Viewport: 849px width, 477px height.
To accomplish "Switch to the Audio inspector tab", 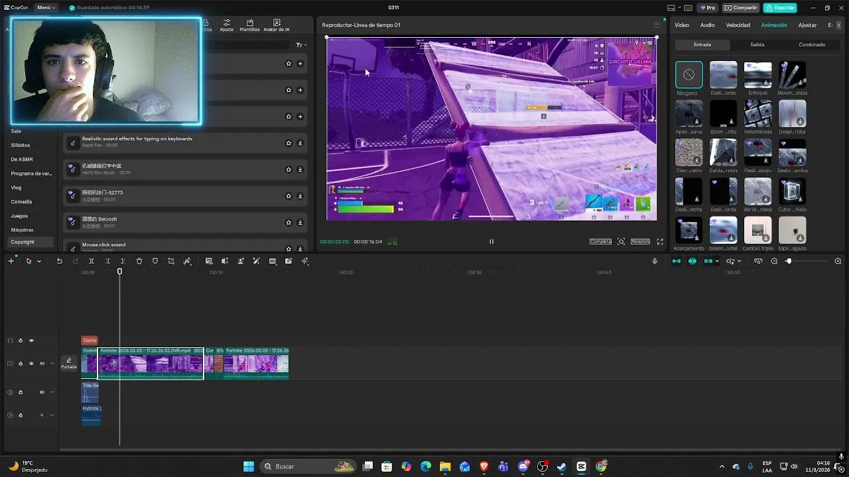I will pos(708,25).
